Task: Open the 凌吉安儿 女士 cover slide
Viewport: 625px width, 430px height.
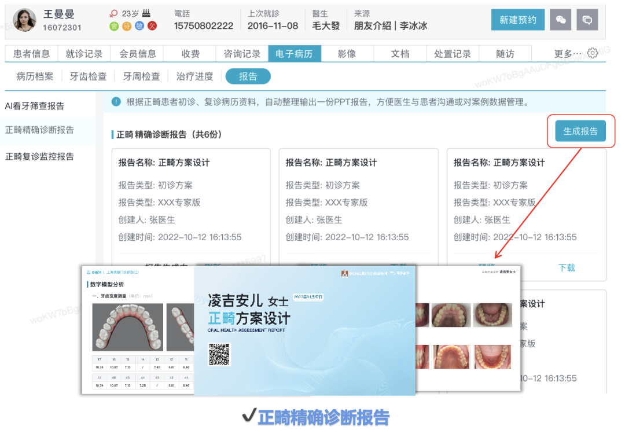Action: pos(304,330)
